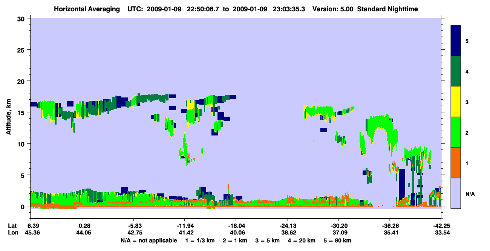Click latitude value -24.13
The width and height of the screenshot is (490, 251).
[287, 226]
